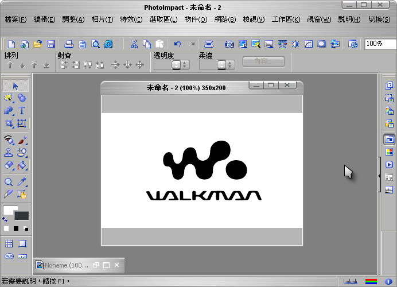Open the transparency (透明度) slider dropdown
Image resolution: width=397 pixels, height=287 pixels.
coord(176,65)
